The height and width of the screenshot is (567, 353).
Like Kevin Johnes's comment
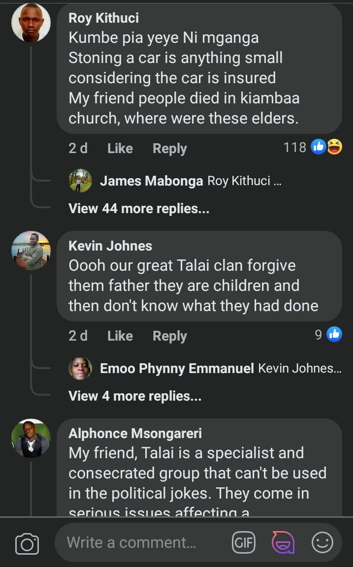coord(120,336)
